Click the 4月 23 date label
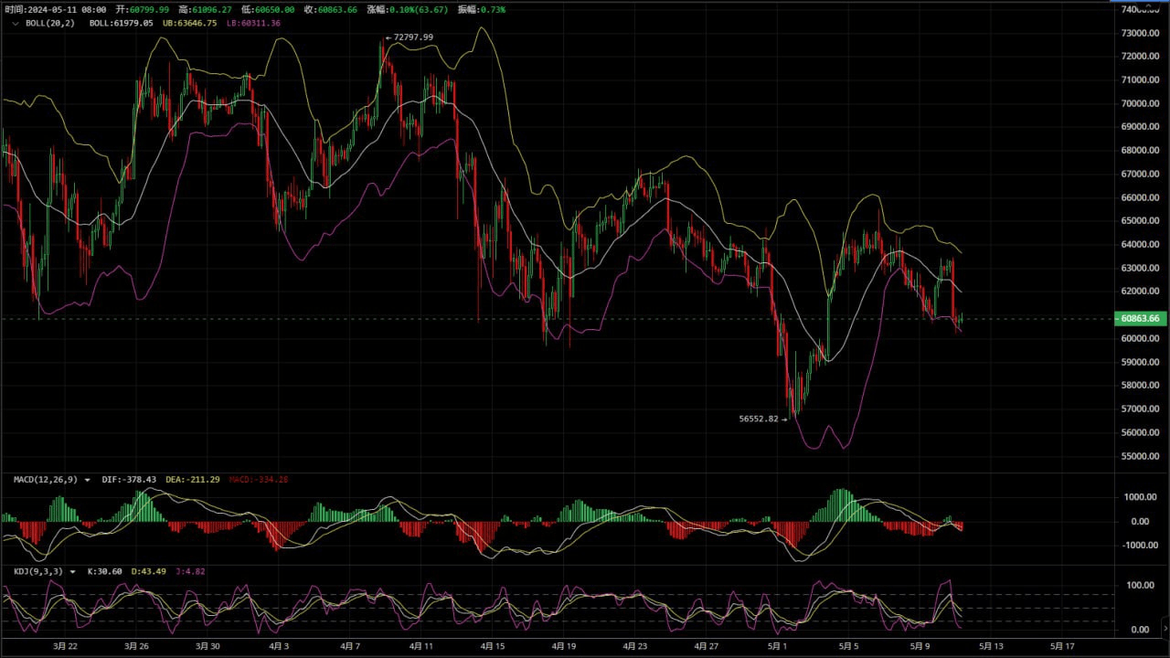 635,646
